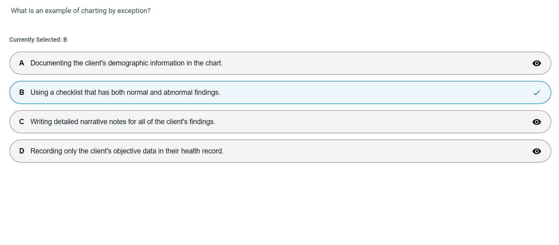Click the charting by exception question text
The width and height of the screenshot is (559, 245).
pyautogui.click(x=81, y=11)
